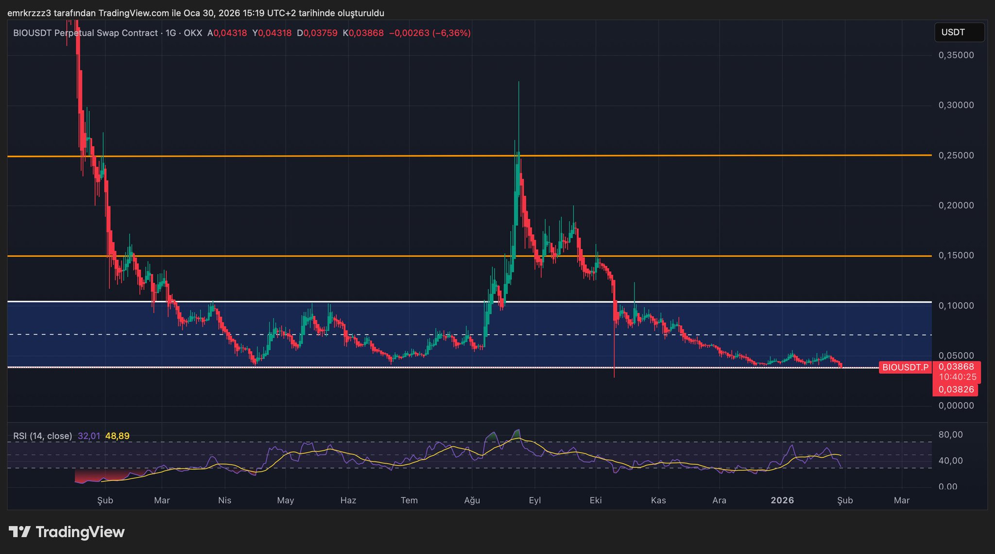Viewport: 995px width, 554px height.
Task: Click the TradingView logo icon
Action: point(19,532)
